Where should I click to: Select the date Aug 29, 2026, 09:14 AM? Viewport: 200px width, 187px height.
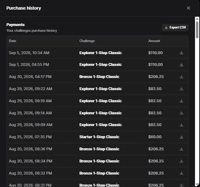(30, 113)
